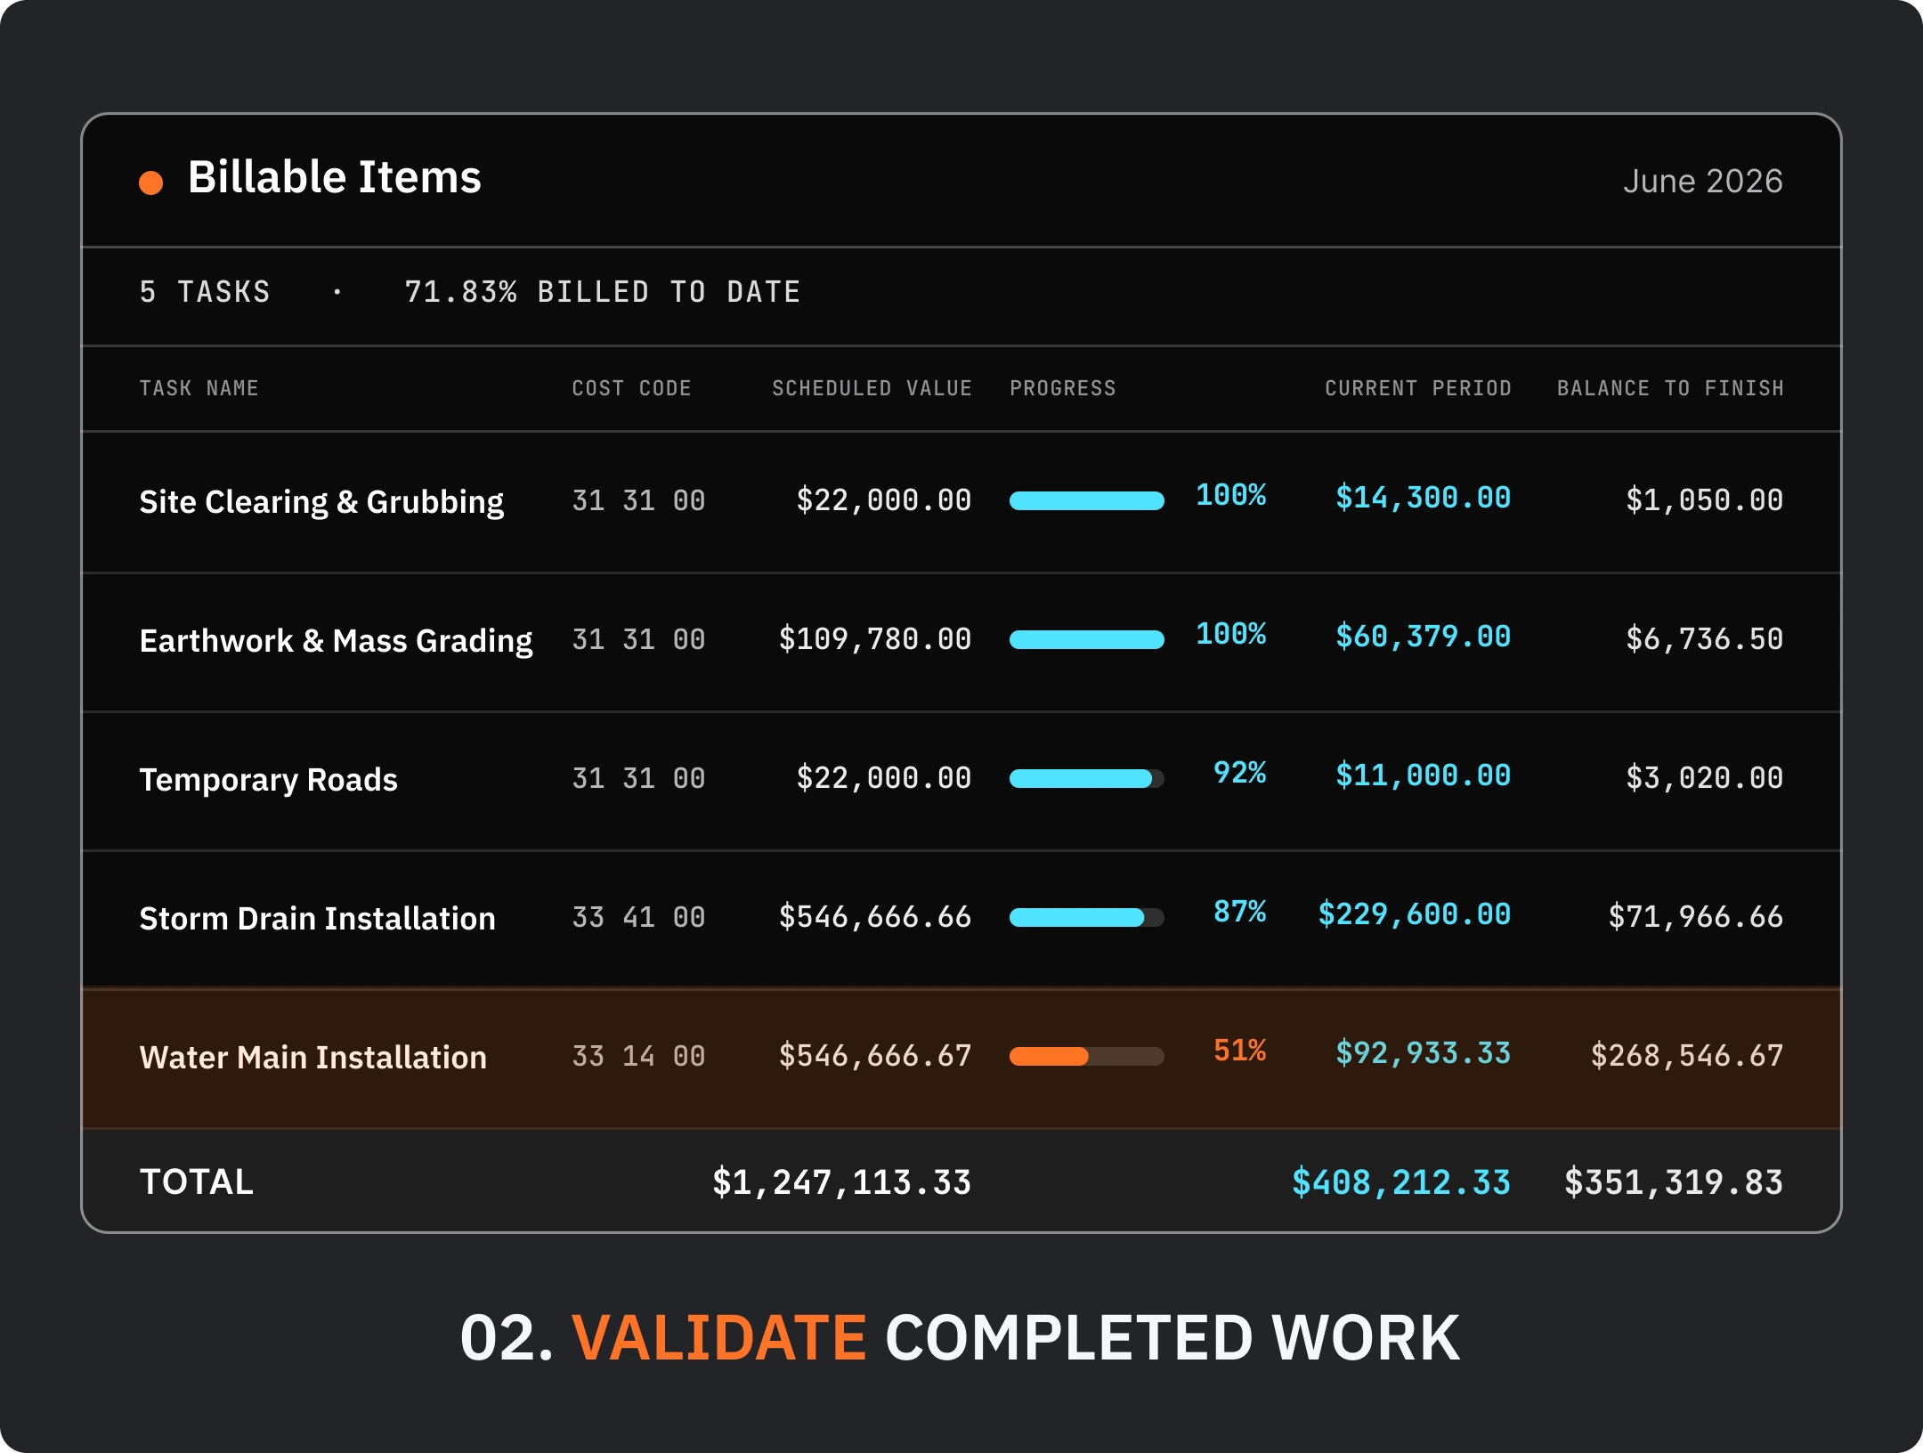Click the PROGRESS column header
The height and width of the screenshot is (1453, 1923).
point(1063,388)
